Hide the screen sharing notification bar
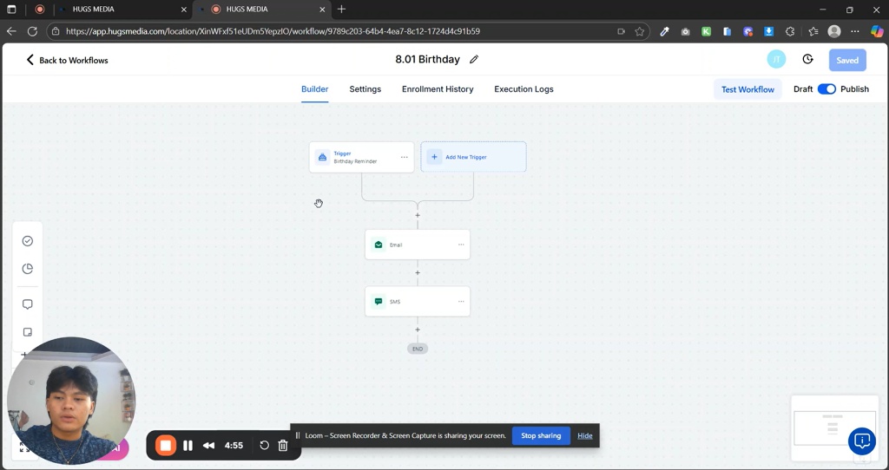The image size is (889, 470). 585,435
